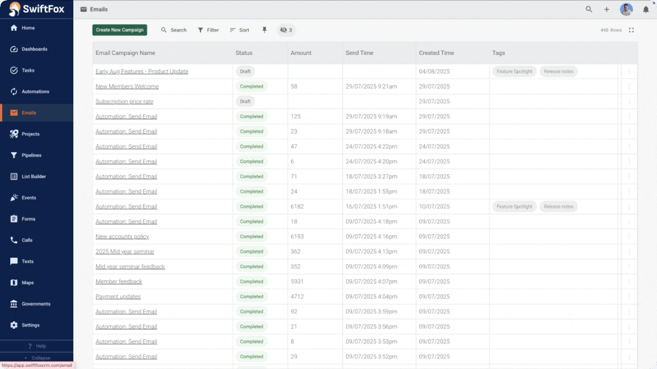Viewport: 657px width, 369px height.
Task: Click send time 16/07/2025 1:51pm
Action: [371, 206]
